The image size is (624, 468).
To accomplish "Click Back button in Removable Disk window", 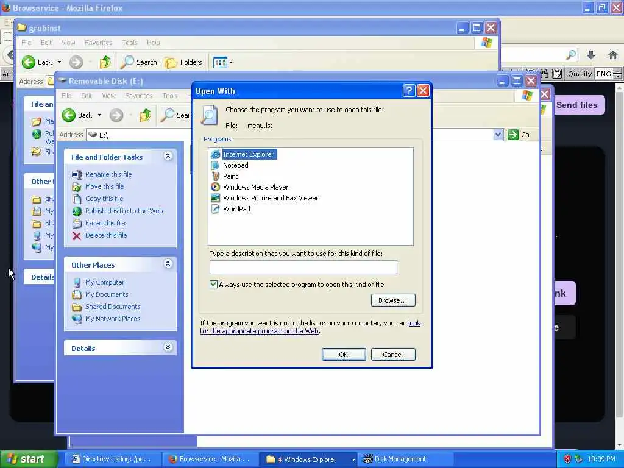I will click(x=77, y=115).
